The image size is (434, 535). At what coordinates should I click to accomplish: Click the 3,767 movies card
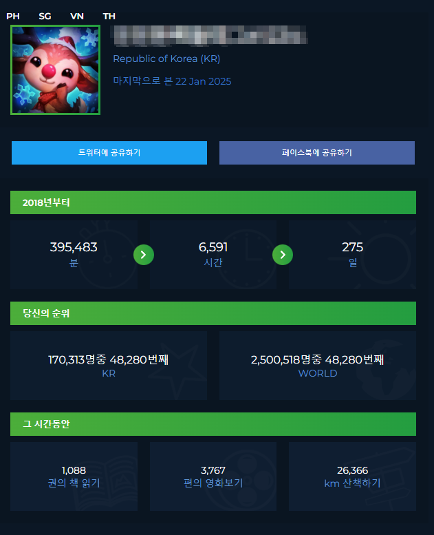[213, 476]
